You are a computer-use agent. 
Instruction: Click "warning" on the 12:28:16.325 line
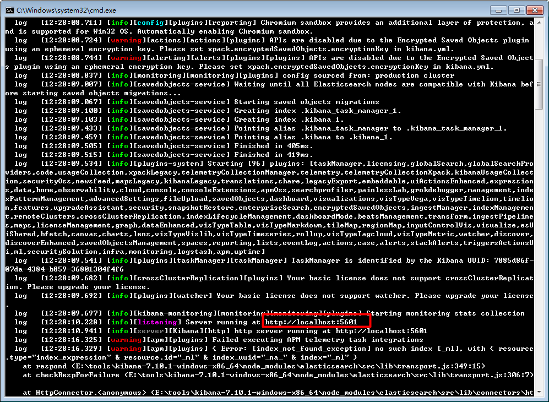tap(126, 340)
